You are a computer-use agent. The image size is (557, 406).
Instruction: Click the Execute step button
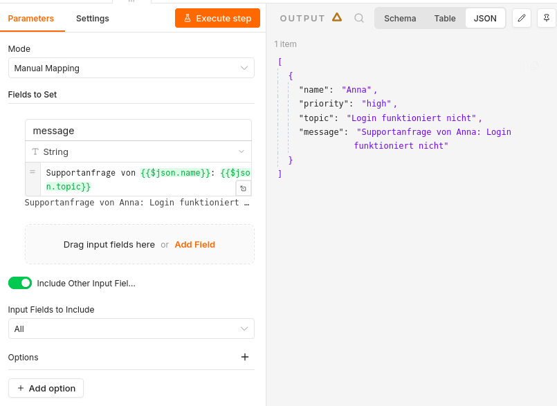pos(217,18)
